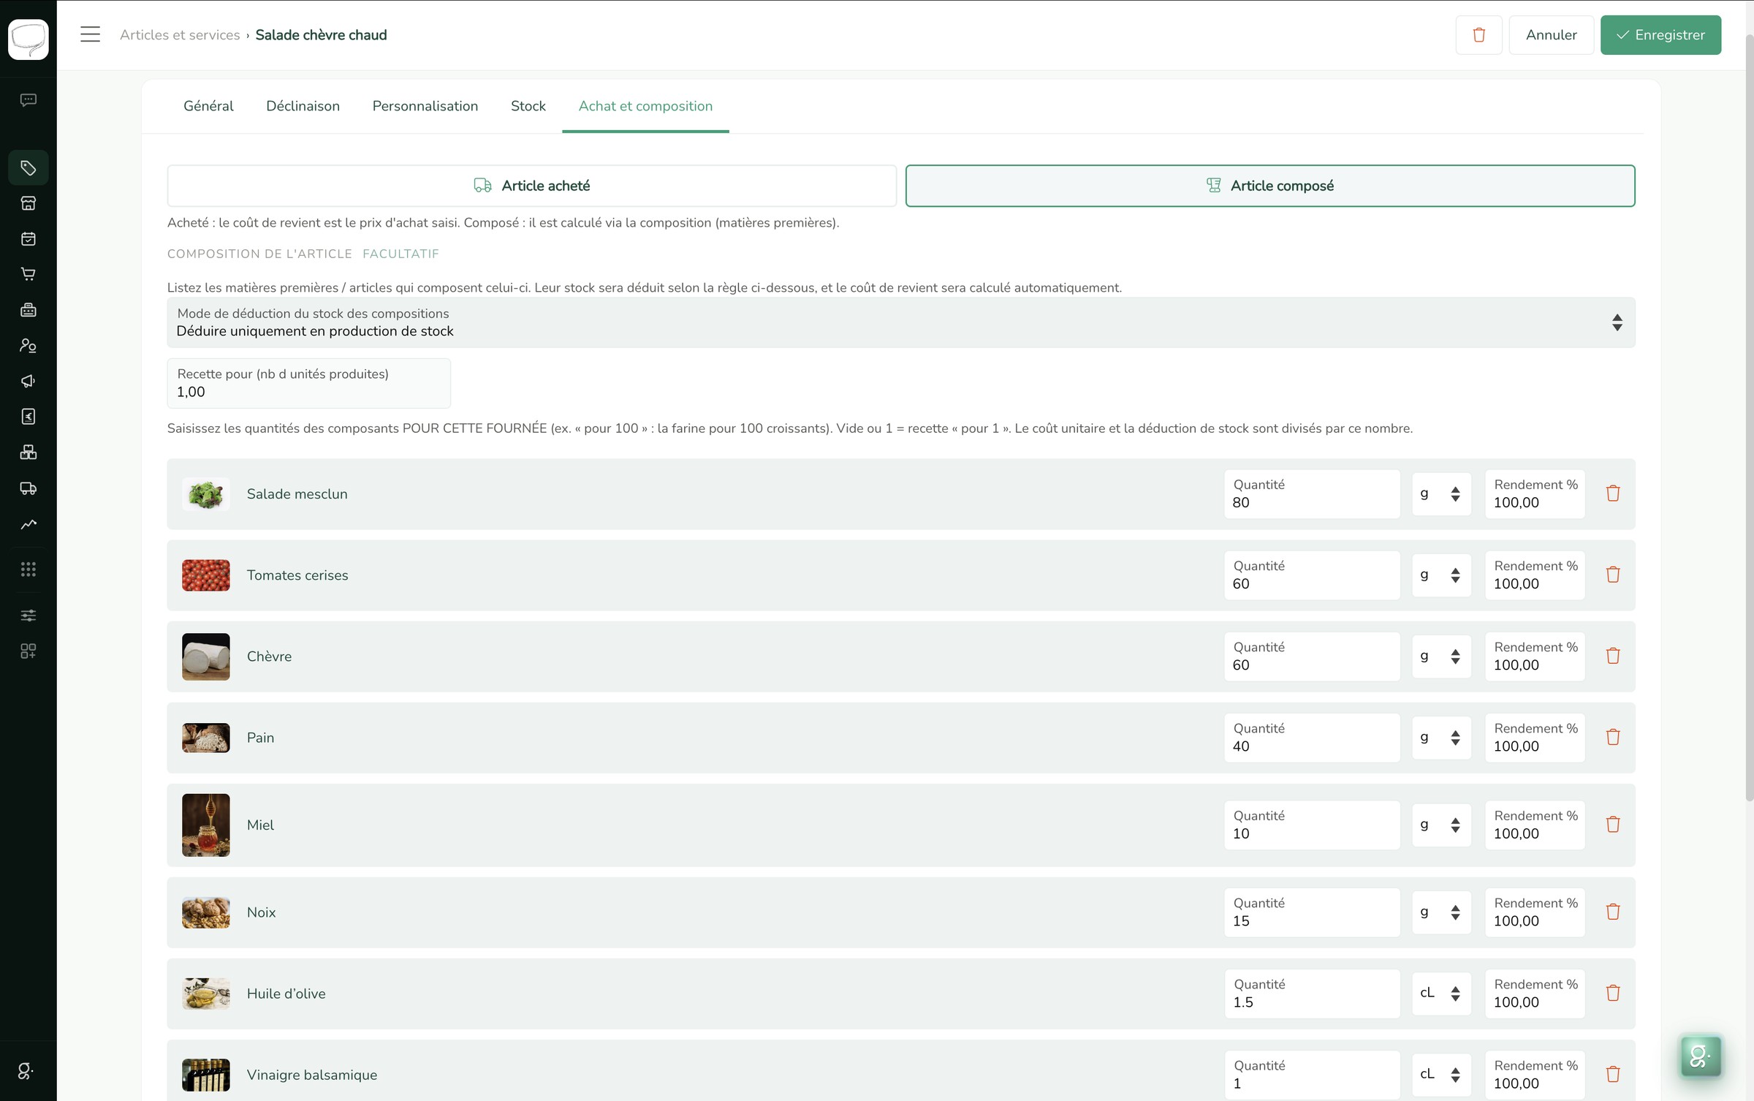
Task: Open the apps grid sidebar icon
Action: tap(28, 570)
